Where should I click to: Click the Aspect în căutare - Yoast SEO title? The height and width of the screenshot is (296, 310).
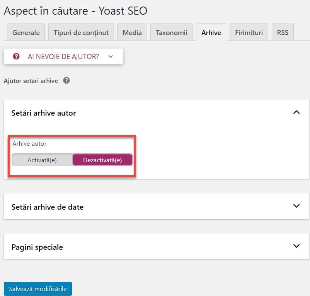[75, 11]
